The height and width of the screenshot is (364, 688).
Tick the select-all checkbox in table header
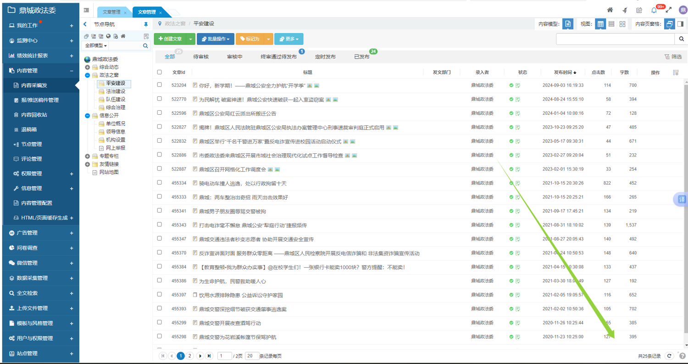point(160,72)
